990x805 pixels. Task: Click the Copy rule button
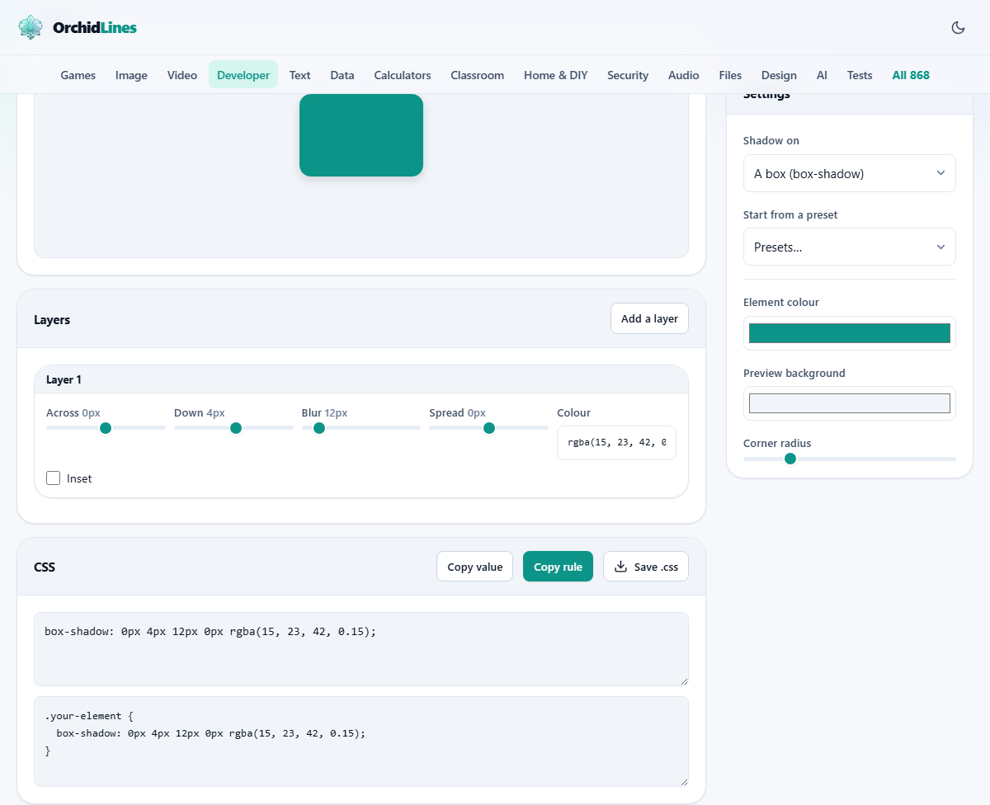558,567
